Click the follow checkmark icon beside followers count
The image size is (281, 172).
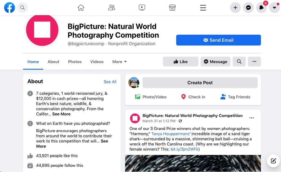(x=30, y=165)
